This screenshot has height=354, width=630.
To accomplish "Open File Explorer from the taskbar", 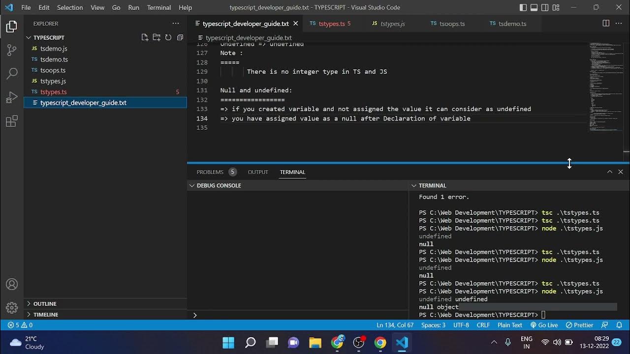I will (x=315, y=342).
